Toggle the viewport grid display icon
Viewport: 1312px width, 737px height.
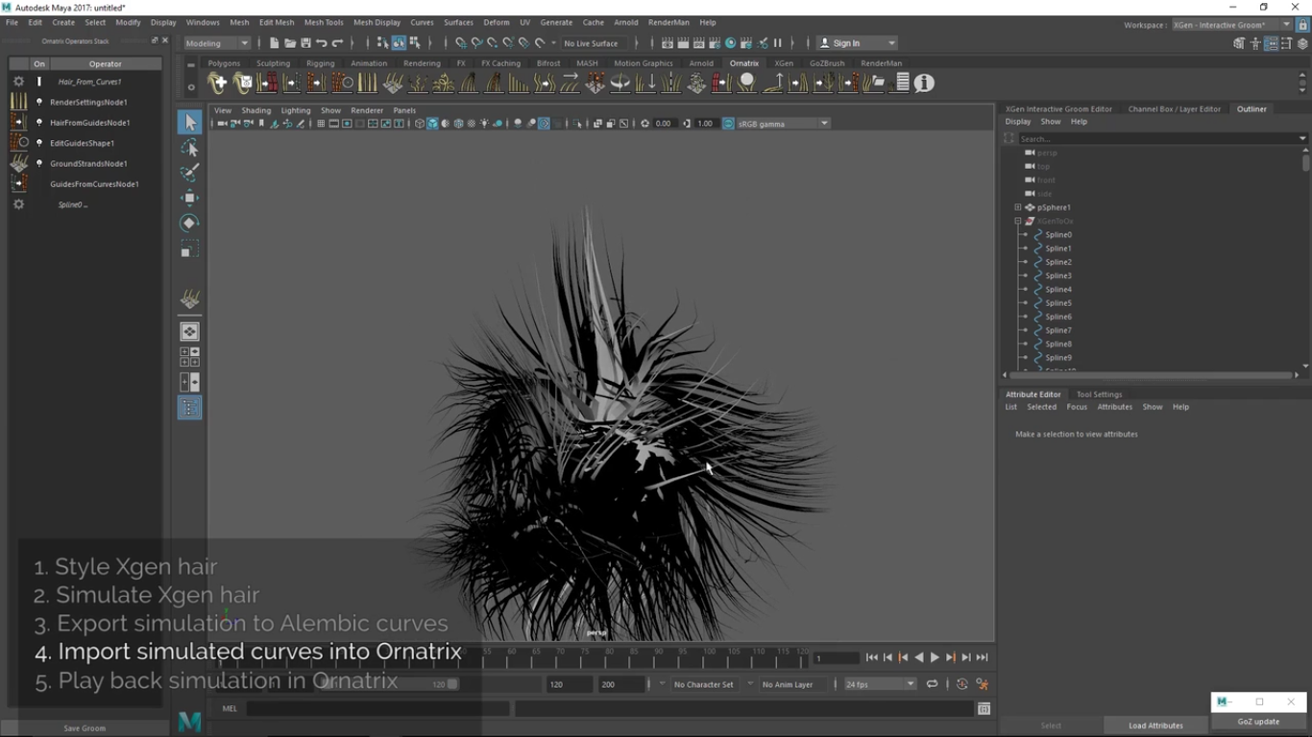click(321, 124)
